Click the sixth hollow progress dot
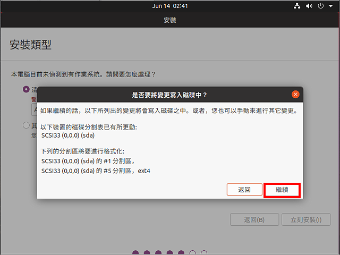Viewport: 340px width, 255px height. [193, 253]
